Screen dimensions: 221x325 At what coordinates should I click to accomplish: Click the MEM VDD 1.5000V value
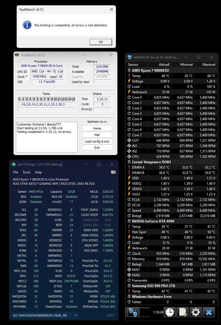(108, 230)
